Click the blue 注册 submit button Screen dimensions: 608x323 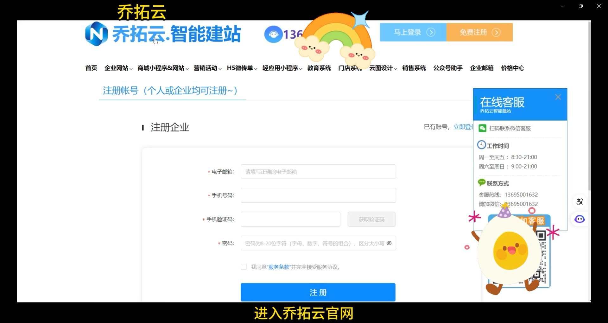click(x=318, y=292)
